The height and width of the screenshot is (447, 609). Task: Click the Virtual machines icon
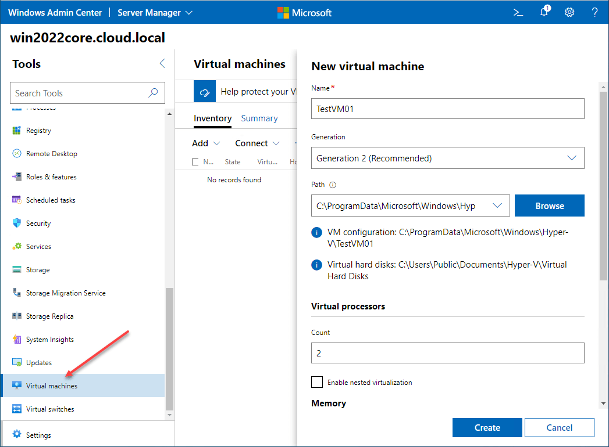click(x=17, y=385)
